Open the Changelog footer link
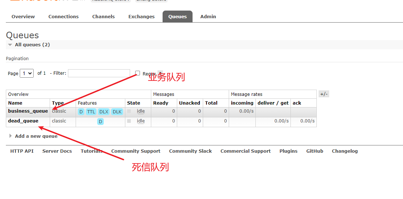Viewport: 403px width, 199px height. pyautogui.click(x=345, y=151)
